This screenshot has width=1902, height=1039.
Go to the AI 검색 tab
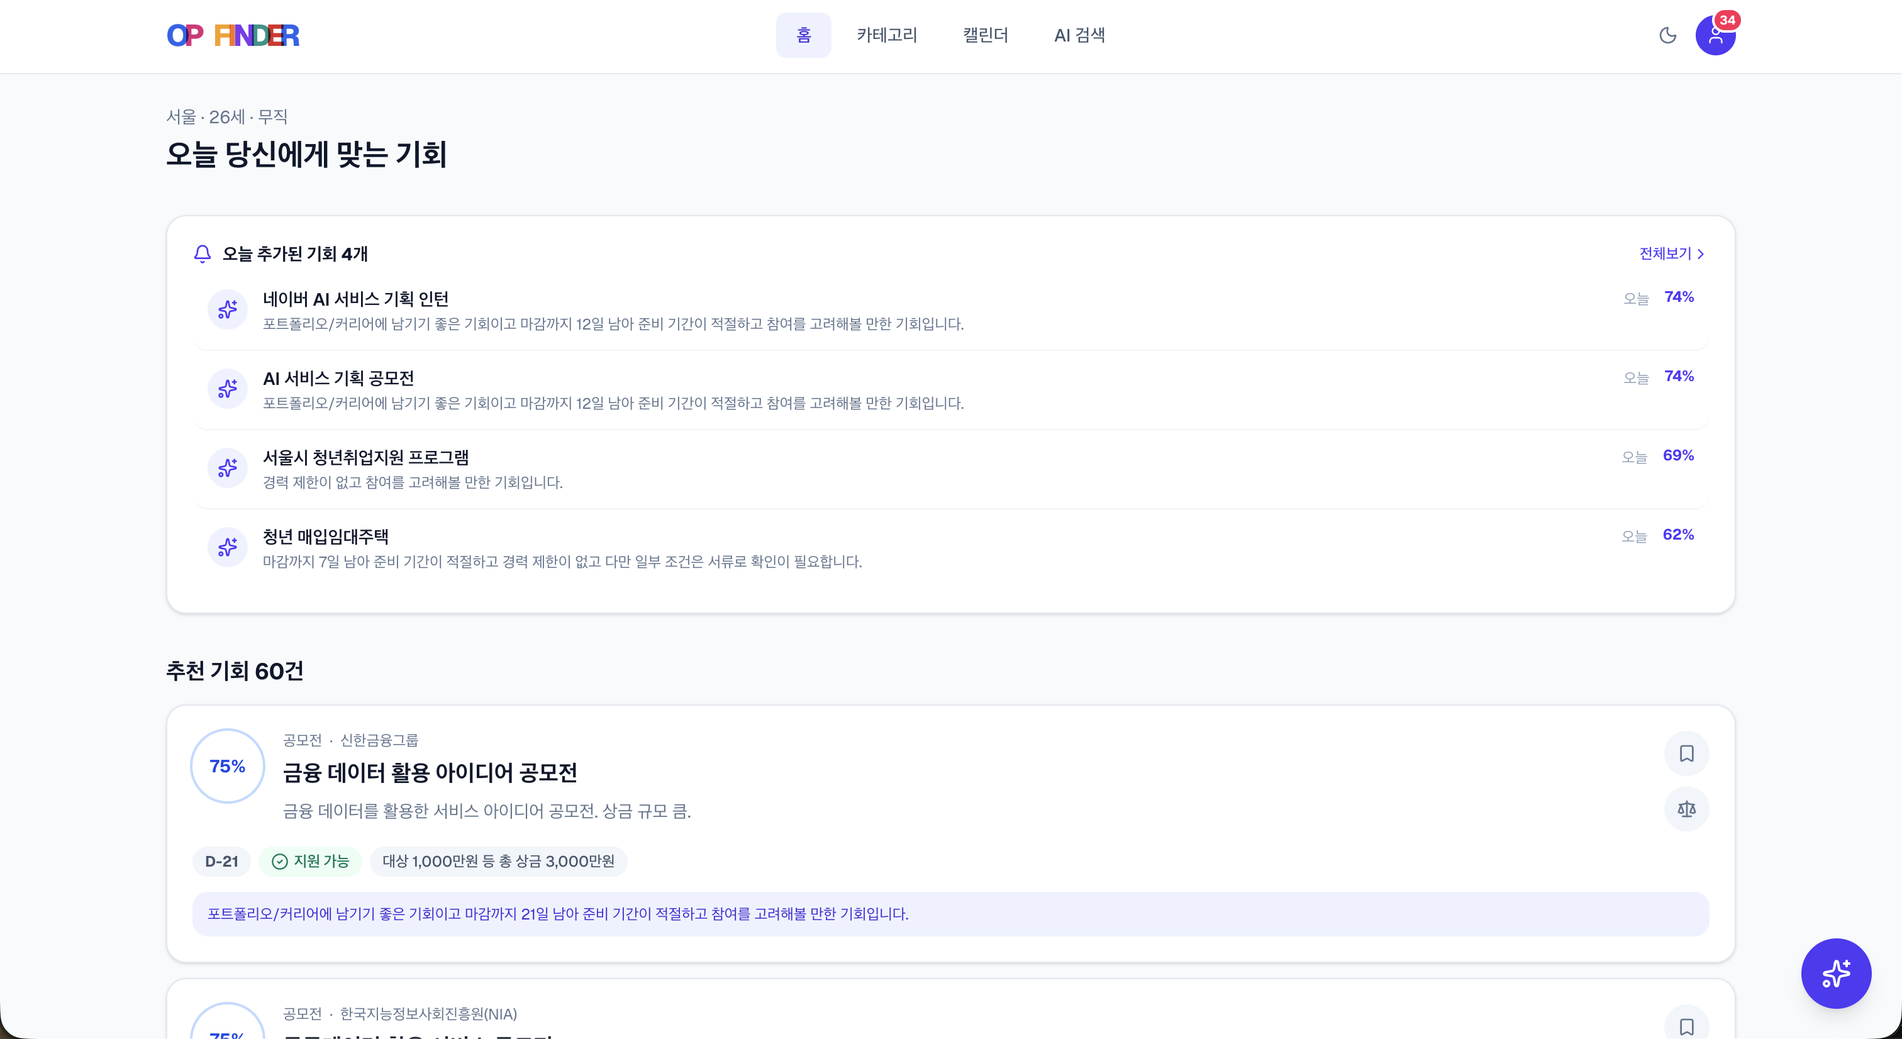[x=1079, y=35]
